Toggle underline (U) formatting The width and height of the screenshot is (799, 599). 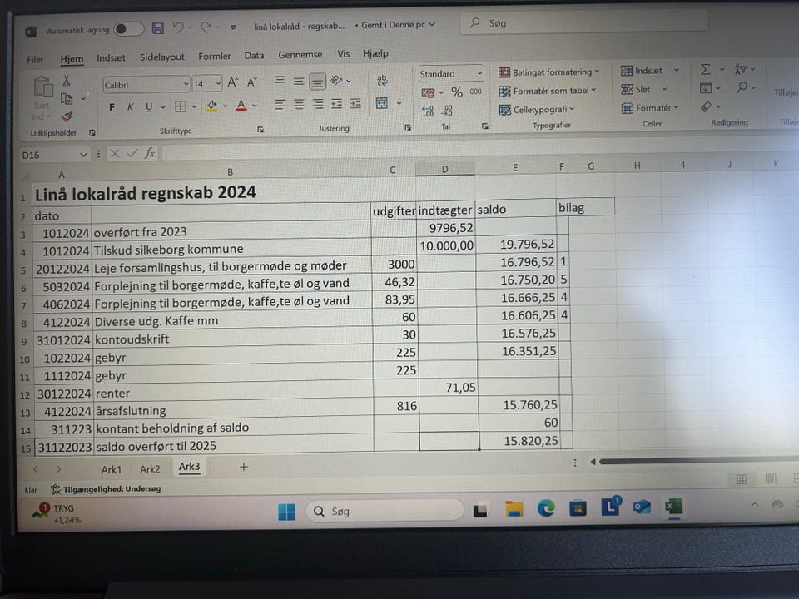pyautogui.click(x=149, y=107)
